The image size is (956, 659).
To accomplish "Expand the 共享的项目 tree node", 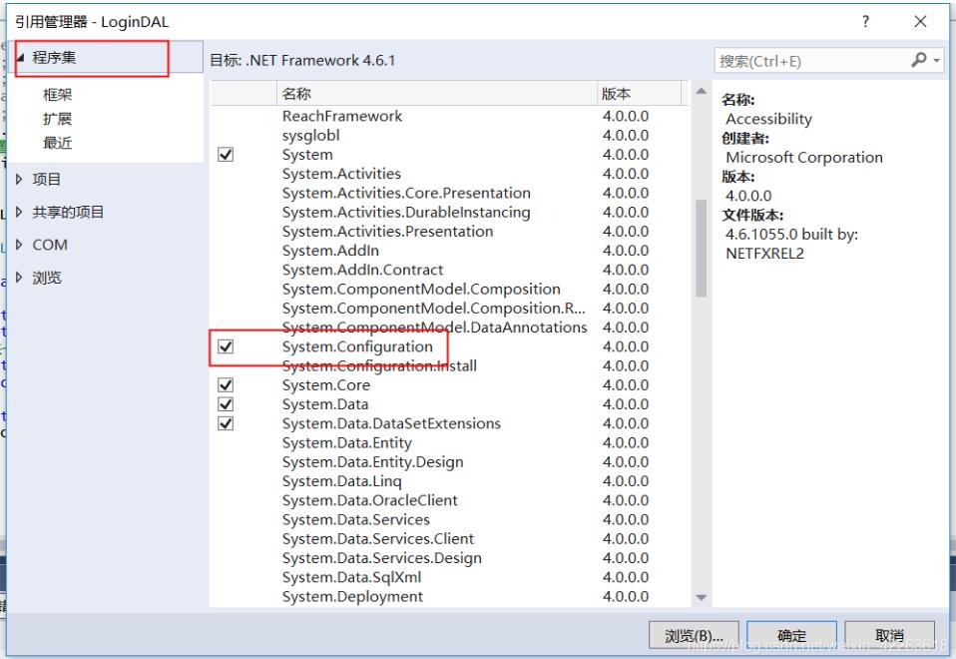I will click(19, 213).
